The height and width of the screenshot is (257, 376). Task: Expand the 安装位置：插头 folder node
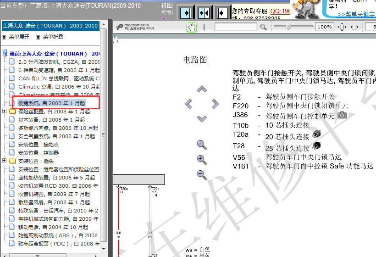[x=4, y=160]
